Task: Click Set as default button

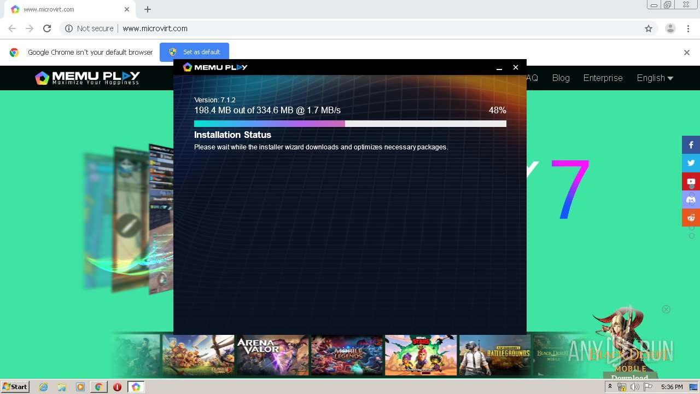Action: coord(194,52)
